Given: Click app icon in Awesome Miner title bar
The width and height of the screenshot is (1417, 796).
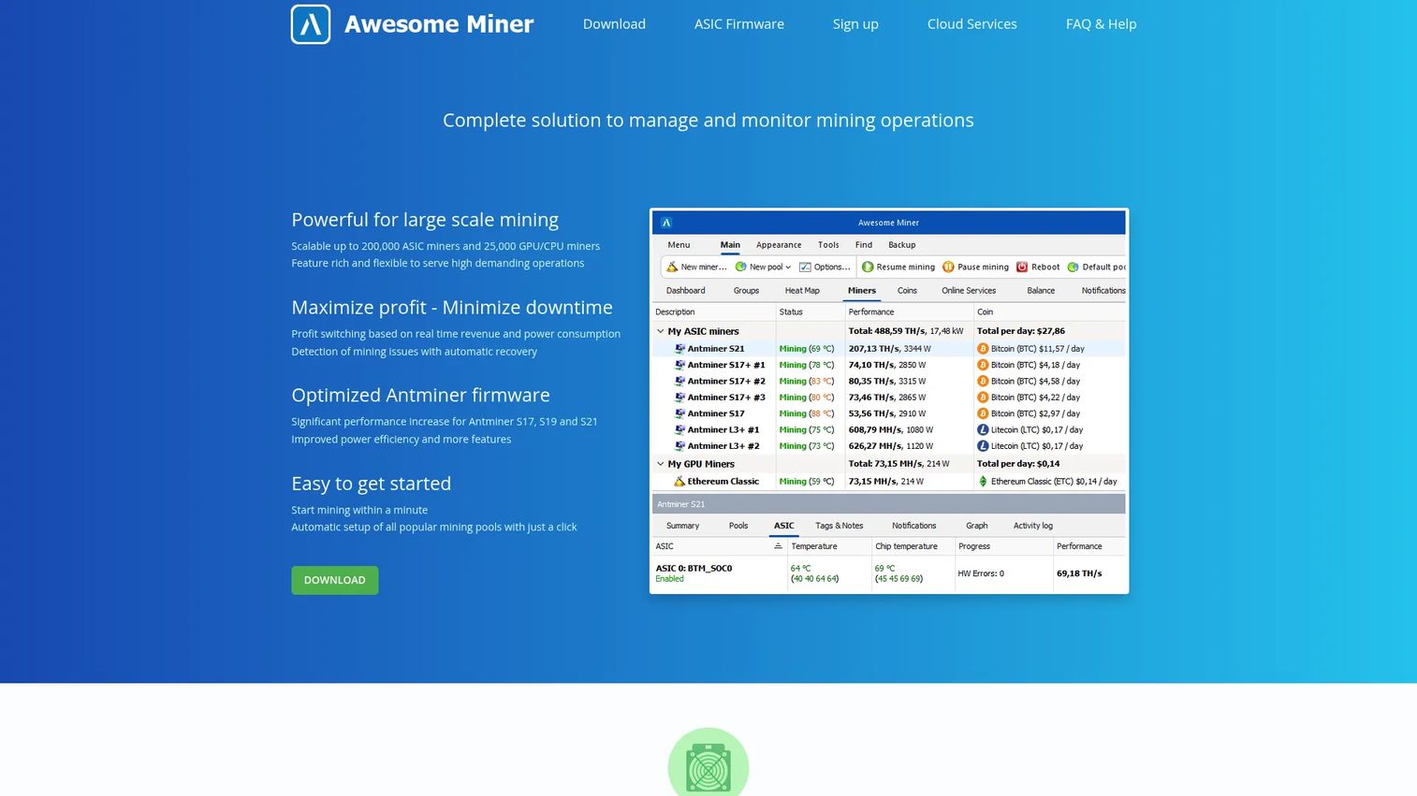Looking at the screenshot, I should pos(666,223).
